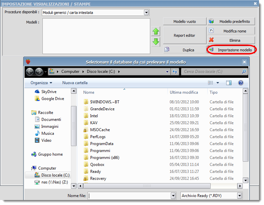Click the file list vertical scrollbar down arrow
This screenshot has height=205, width=264.
point(245,180)
